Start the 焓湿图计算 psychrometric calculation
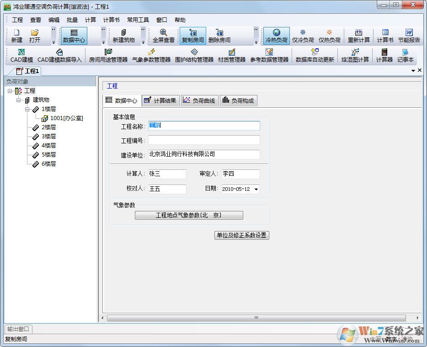The height and width of the screenshot is (347, 427). click(x=355, y=56)
